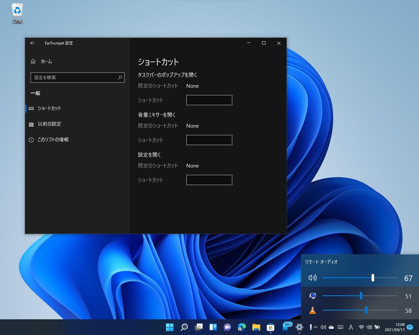Select 一般 in the EarTrumpet sidebar

pyautogui.click(x=36, y=93)
